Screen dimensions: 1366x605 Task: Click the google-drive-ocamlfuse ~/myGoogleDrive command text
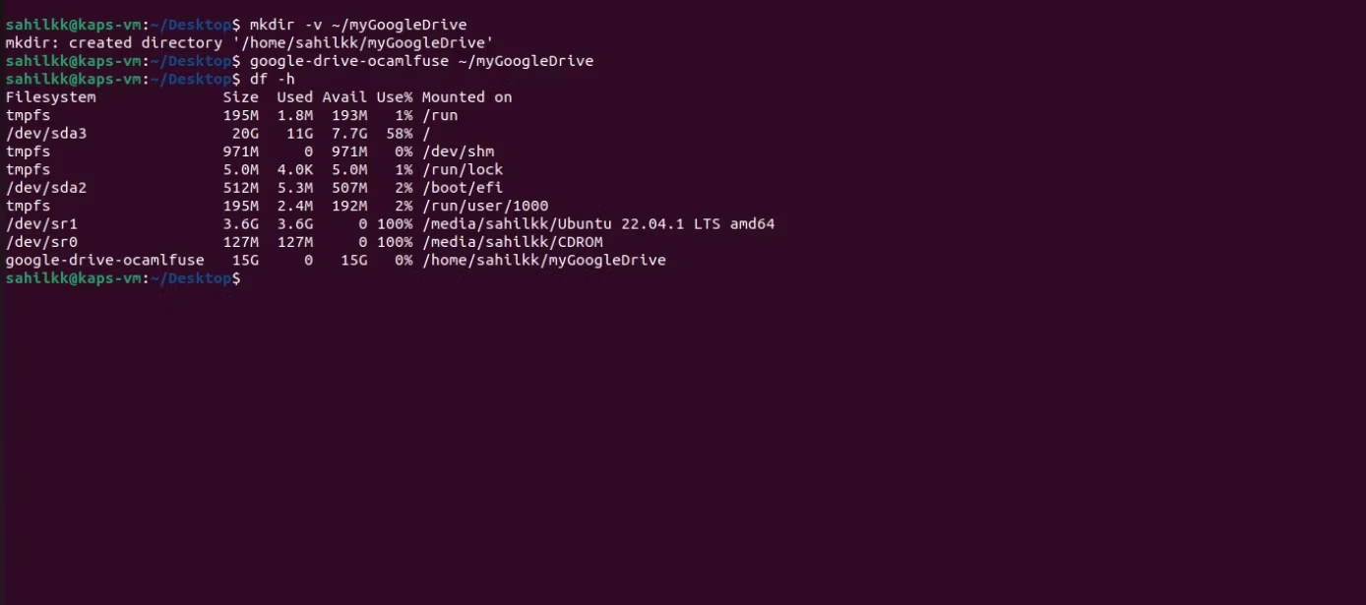[x=421, y=61]
